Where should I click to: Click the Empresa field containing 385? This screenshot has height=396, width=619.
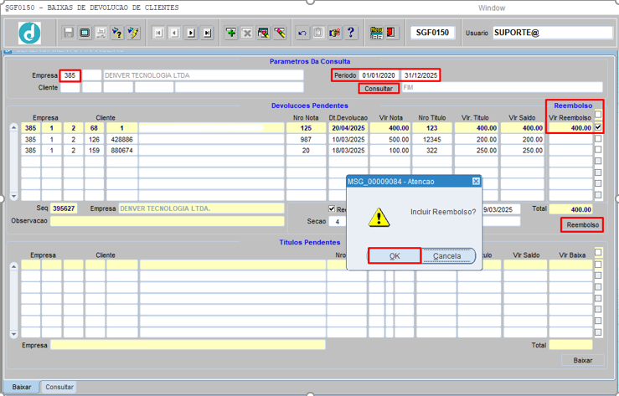pos(70,75)
